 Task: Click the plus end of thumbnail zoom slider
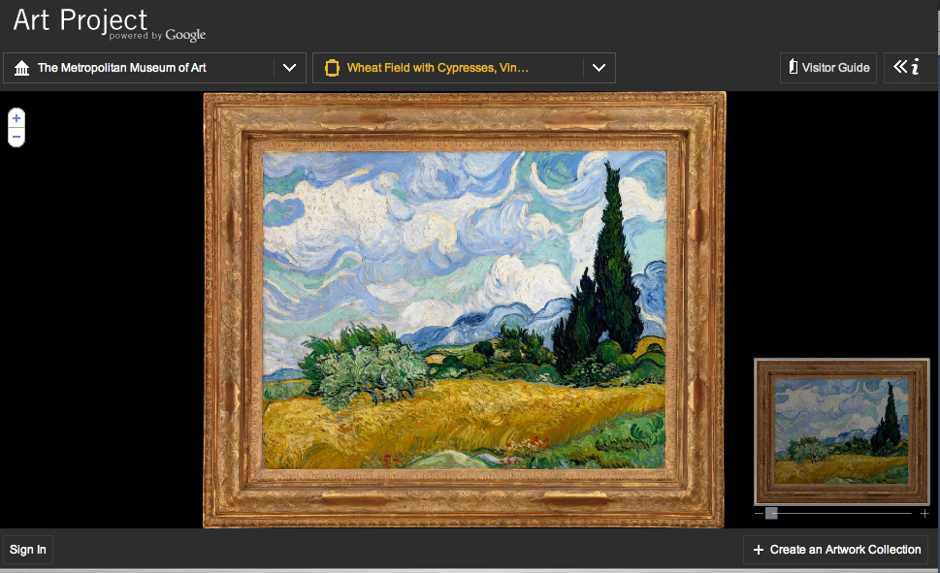coord(924,514)
